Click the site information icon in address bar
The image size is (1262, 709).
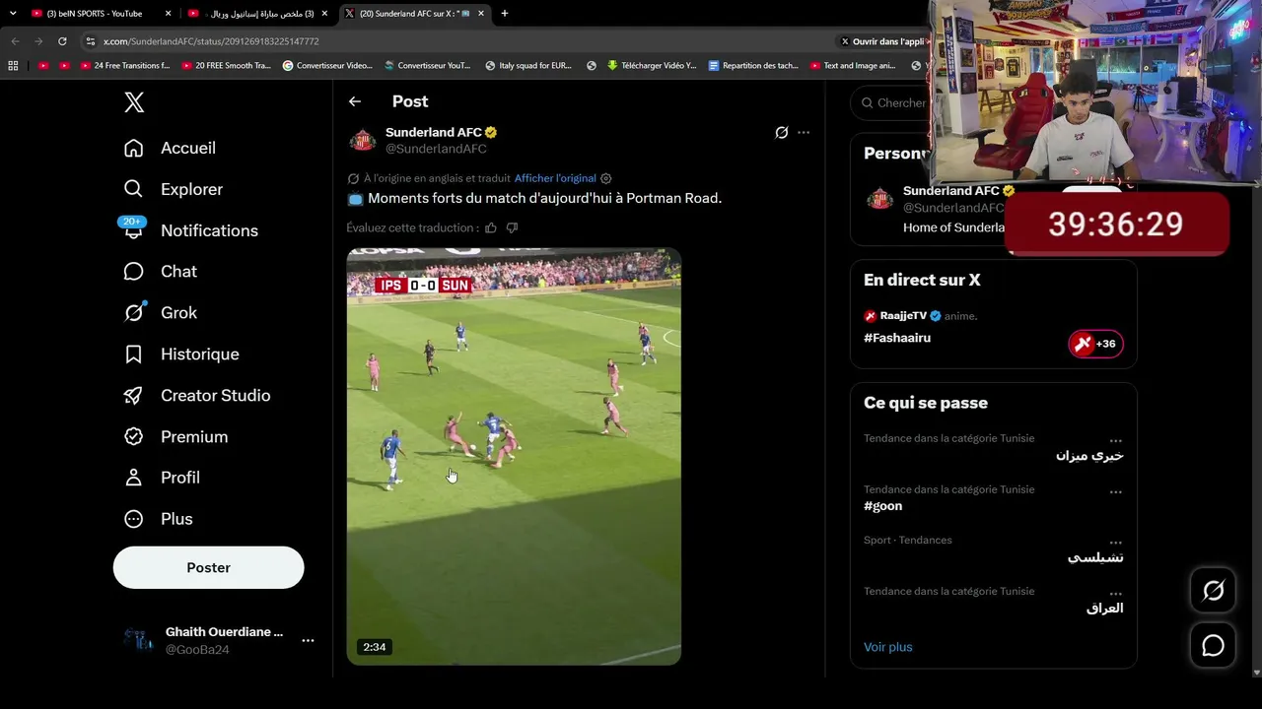(x=90, y=41)
